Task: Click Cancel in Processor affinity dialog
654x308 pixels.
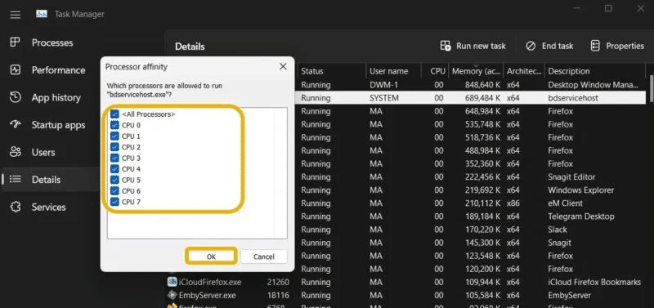Action: click(x=264, y=257)
